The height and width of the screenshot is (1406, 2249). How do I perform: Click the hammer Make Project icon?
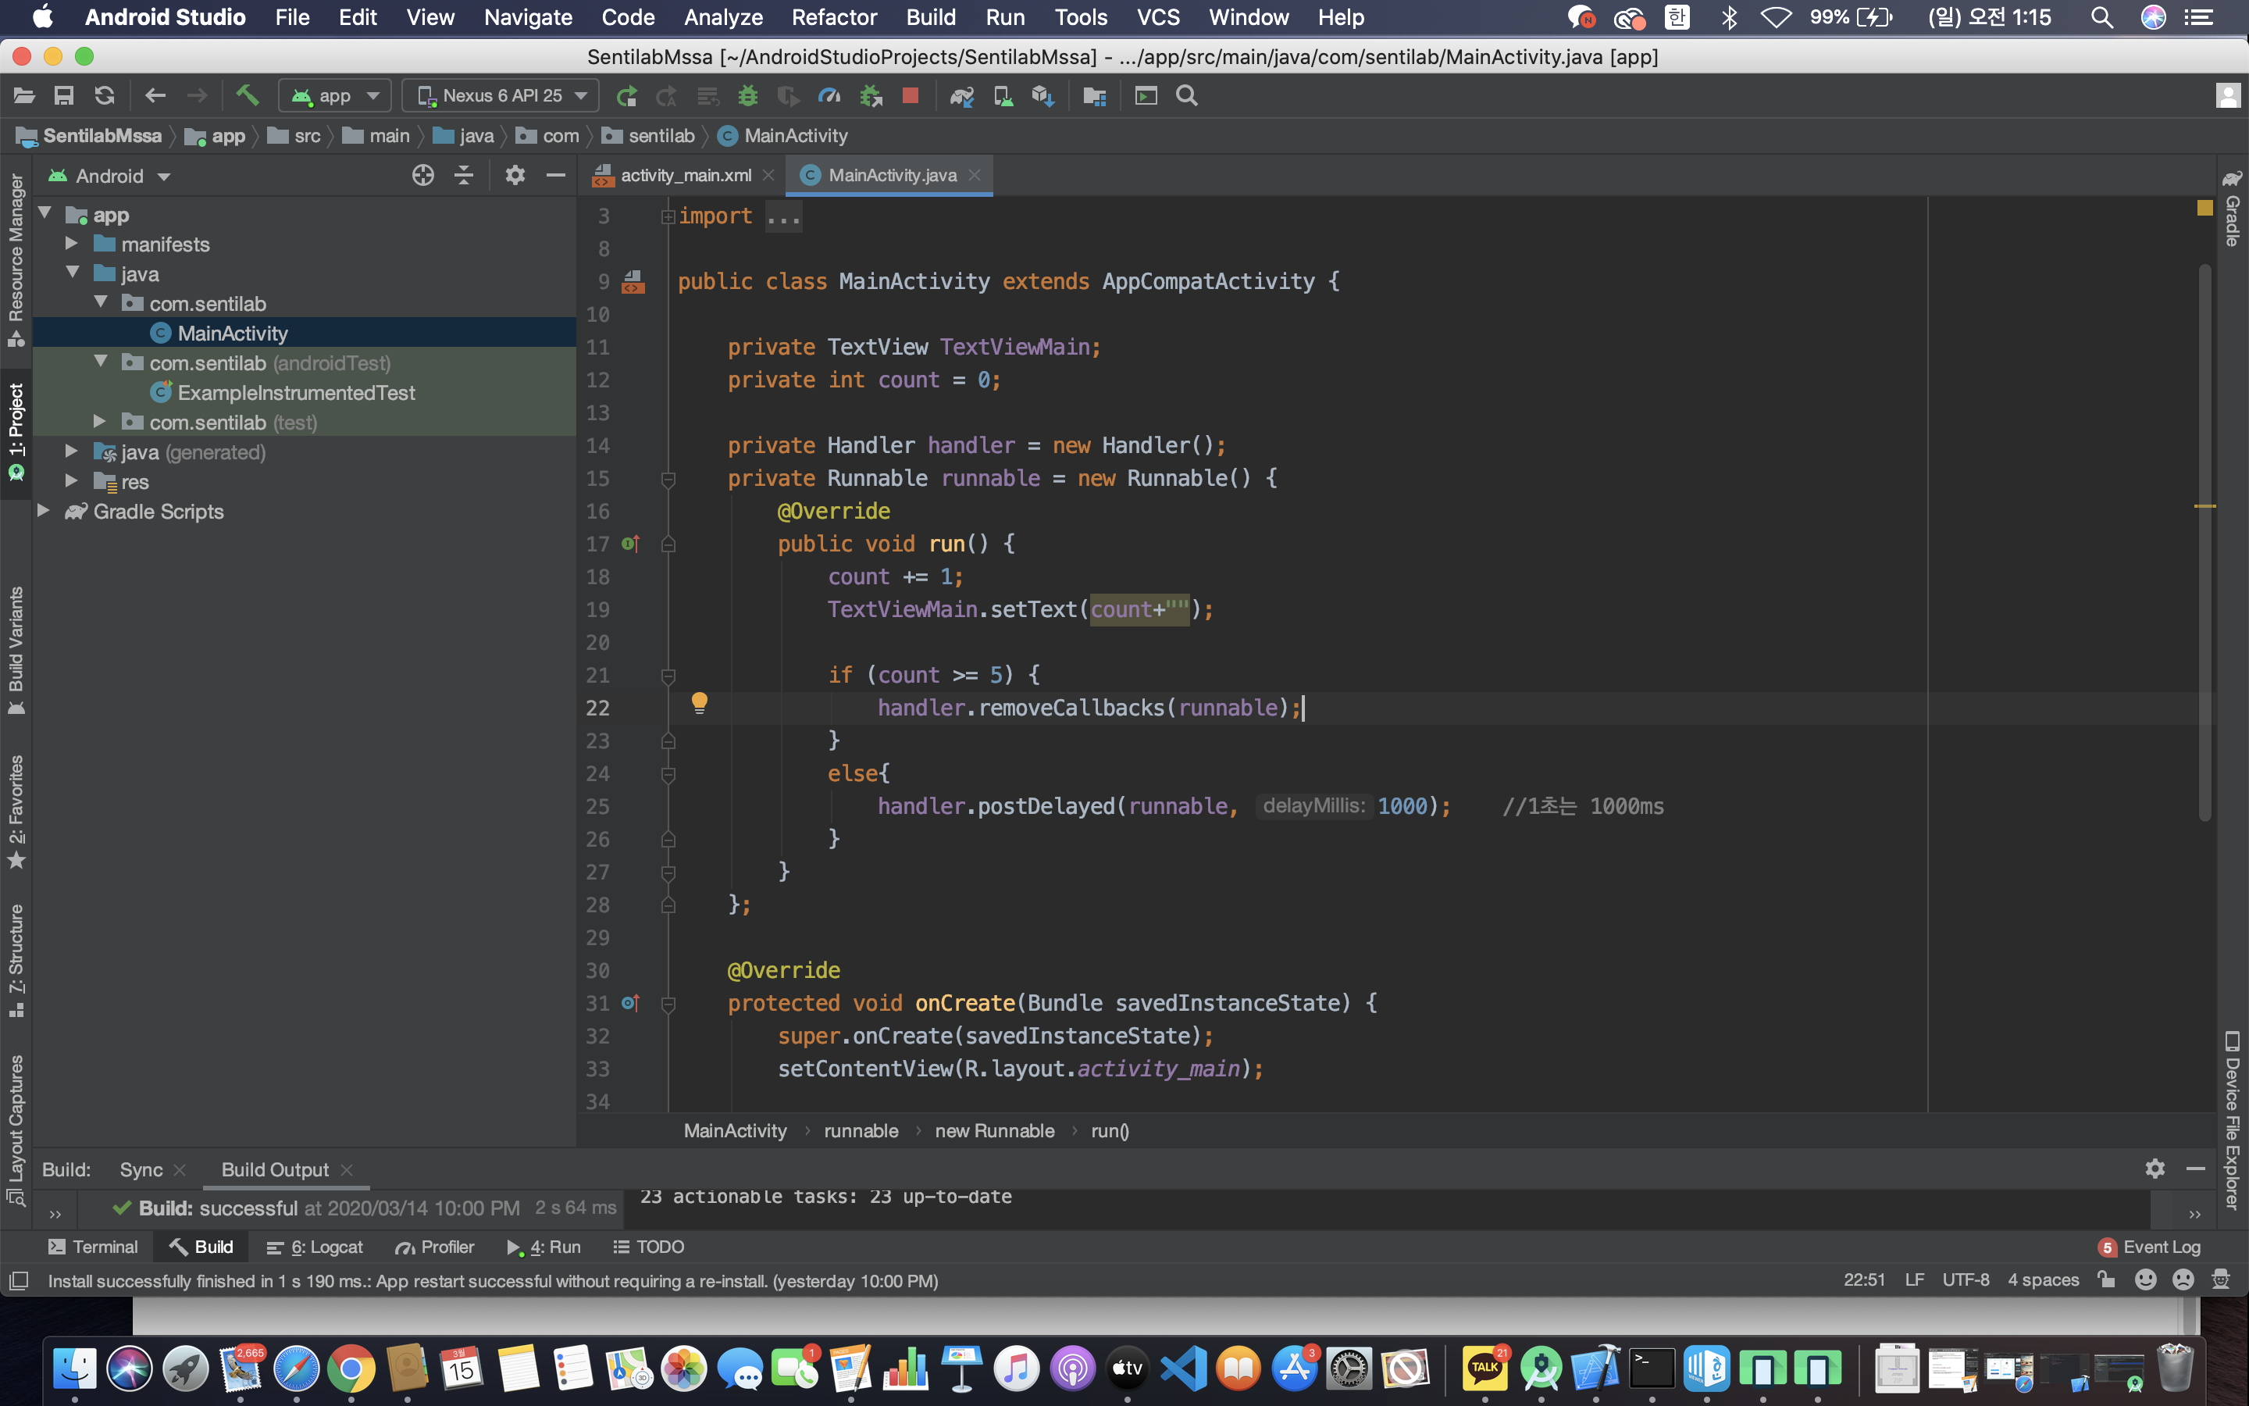coord(248,95)
